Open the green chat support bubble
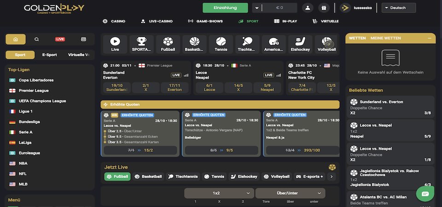Image resolution: width=442 pixels, height=207 pixels. 425,194
